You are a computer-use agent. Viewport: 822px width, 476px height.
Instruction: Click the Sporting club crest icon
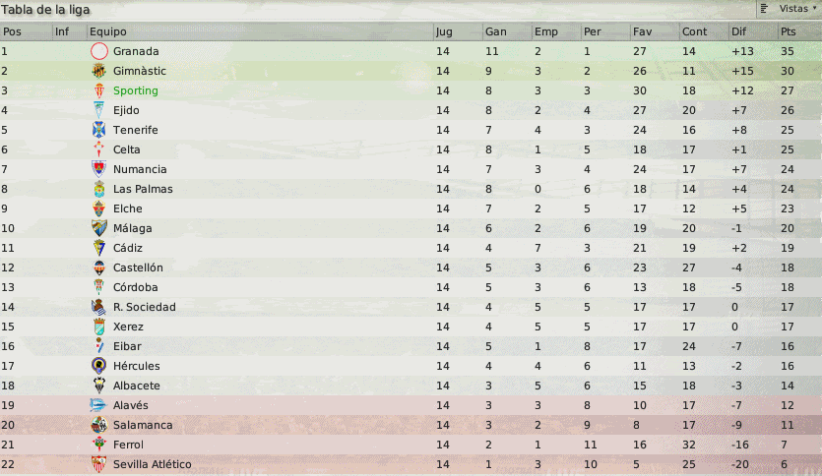pyautogui.click(x=98, y=90)
